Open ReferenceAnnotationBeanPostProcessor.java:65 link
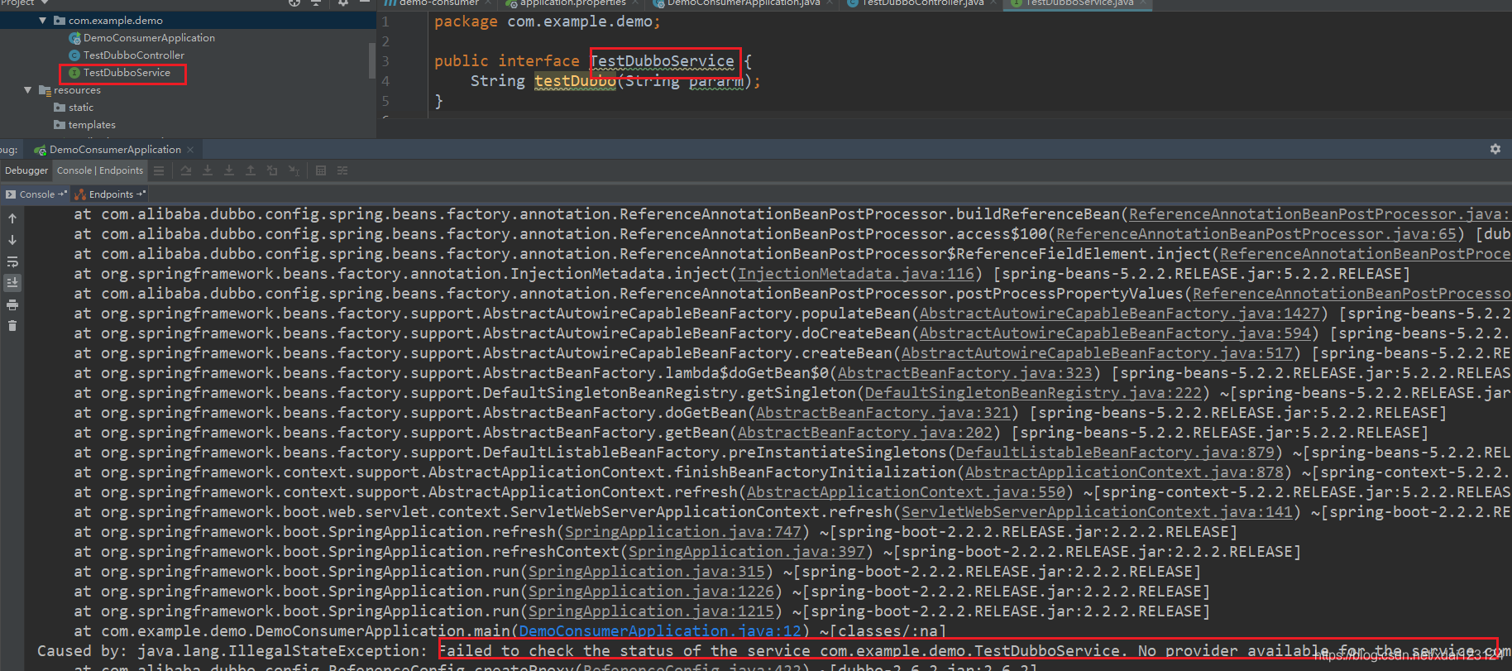The width and height of the screenshot is (1512, 671). (x=1256, y=234)
